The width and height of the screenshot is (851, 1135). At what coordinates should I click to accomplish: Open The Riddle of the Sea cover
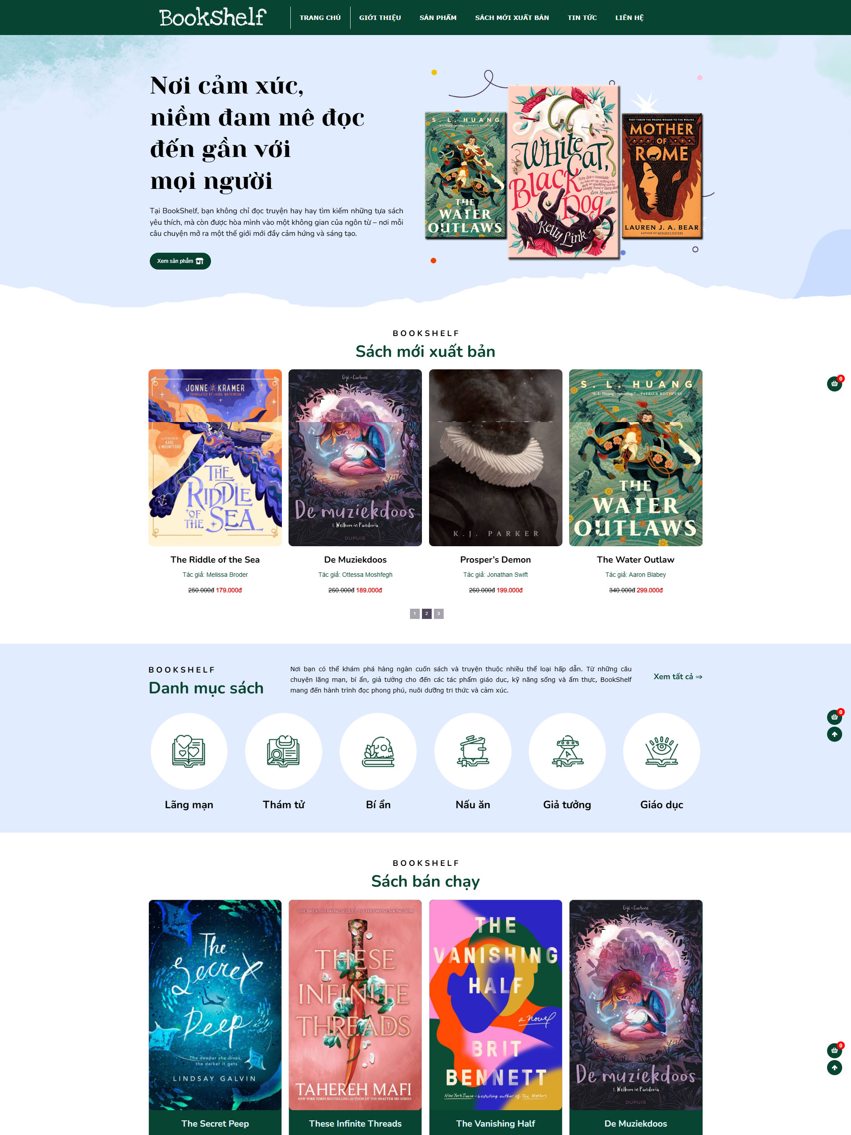tap(215, 458)
